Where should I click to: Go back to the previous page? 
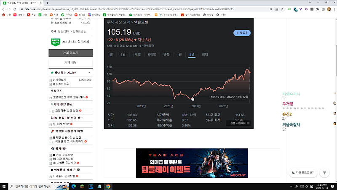click(x=3, y=9)
